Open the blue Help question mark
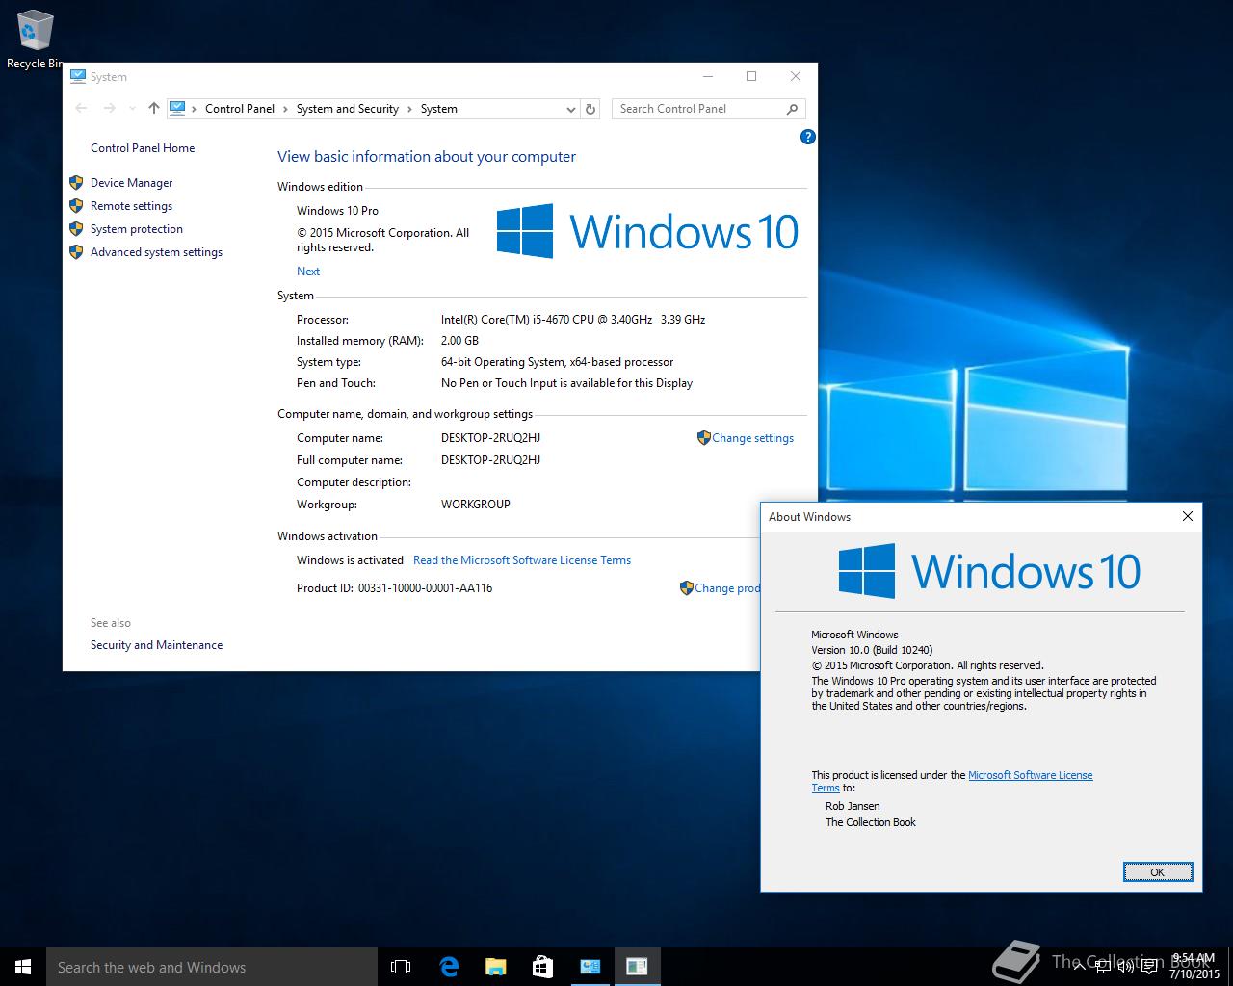This screenshot has width=1233, height=986. [808, 137]
